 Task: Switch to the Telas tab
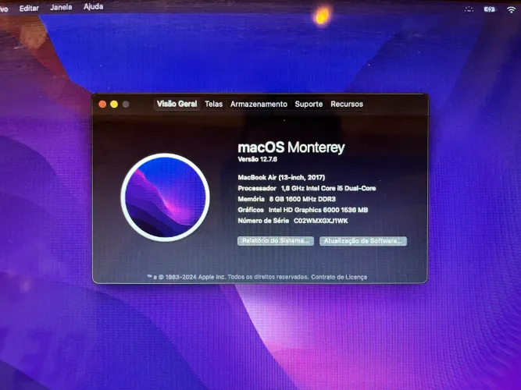214,104
